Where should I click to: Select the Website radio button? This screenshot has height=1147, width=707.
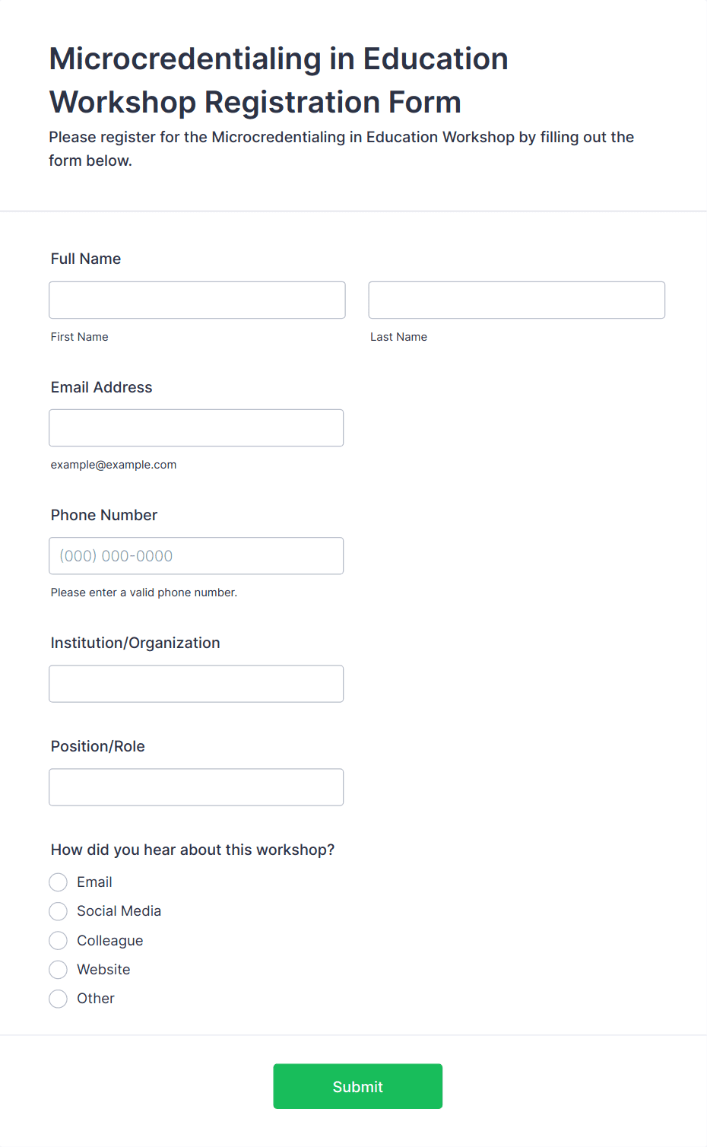click(59, 970)
